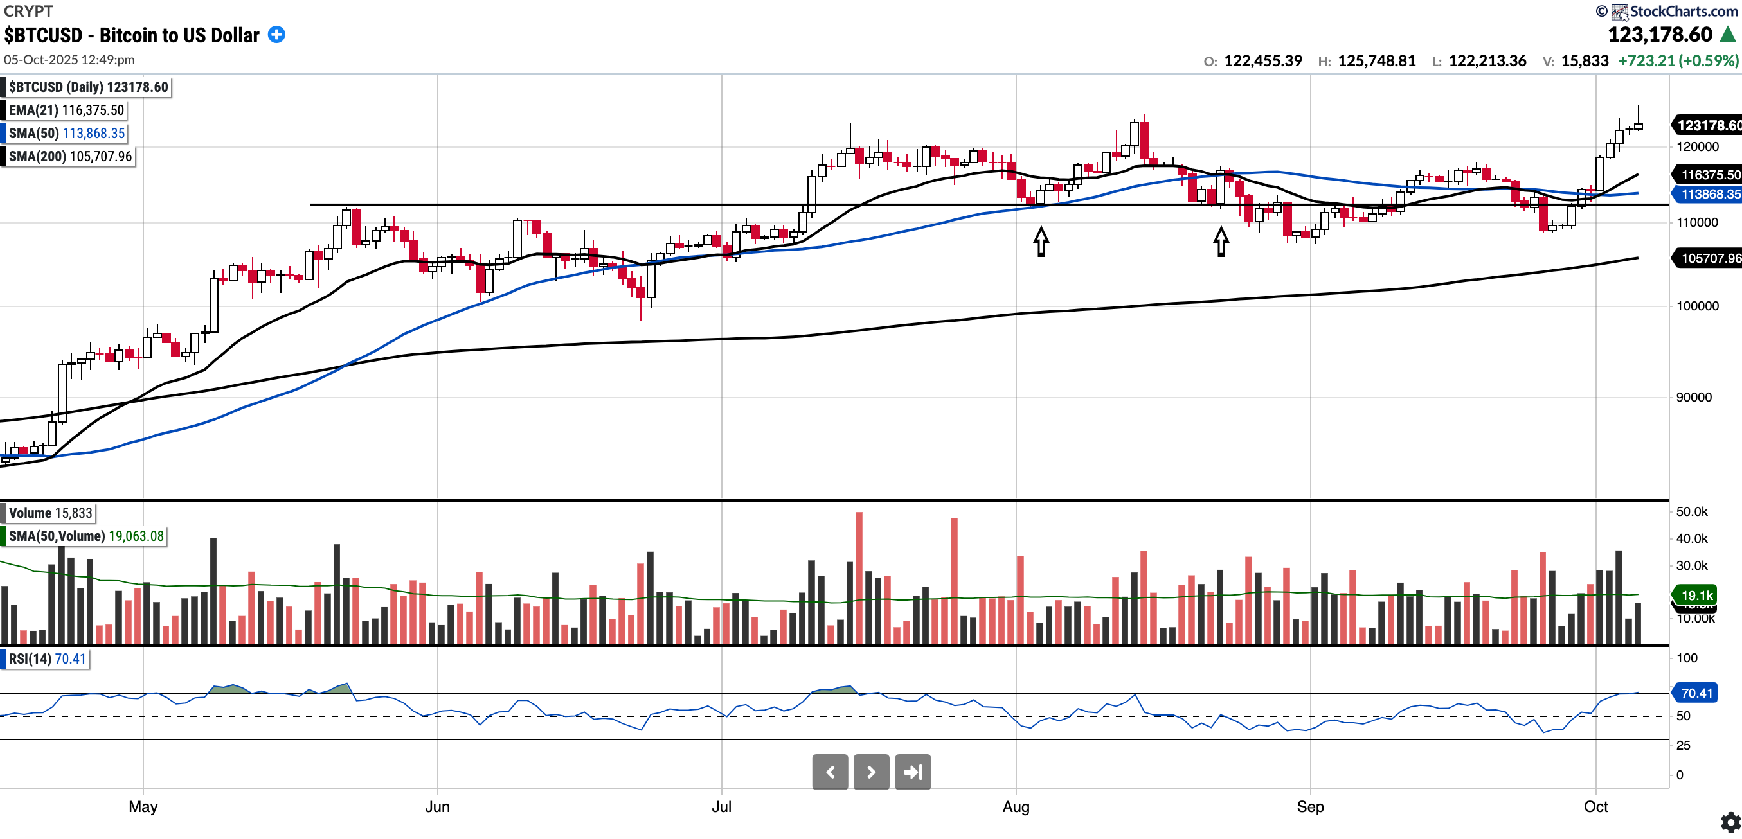Select the SMA(200) legend label
This screenshot has height=839, width=1742.
(69, 156)
